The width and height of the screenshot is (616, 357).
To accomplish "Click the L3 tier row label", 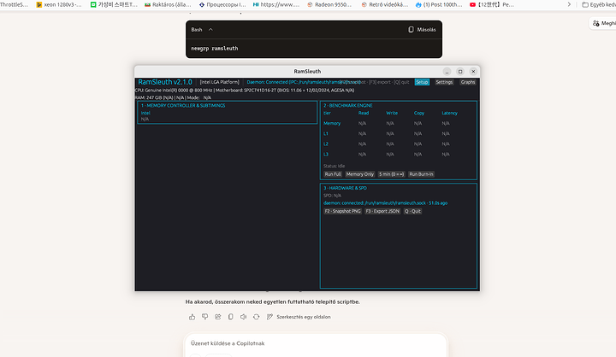I will coord(326,155).
